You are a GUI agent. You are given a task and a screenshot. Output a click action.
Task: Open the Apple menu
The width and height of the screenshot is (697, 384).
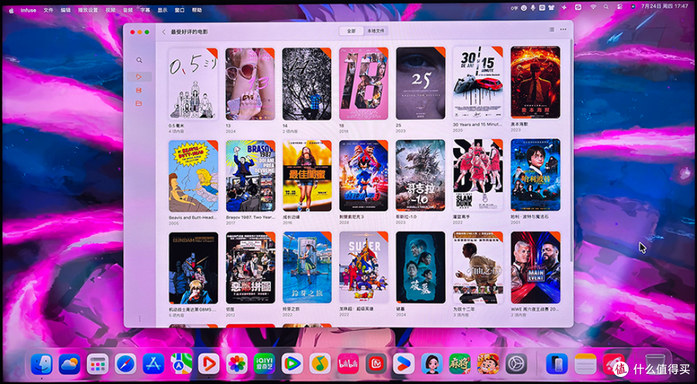[x=11, y=10]
